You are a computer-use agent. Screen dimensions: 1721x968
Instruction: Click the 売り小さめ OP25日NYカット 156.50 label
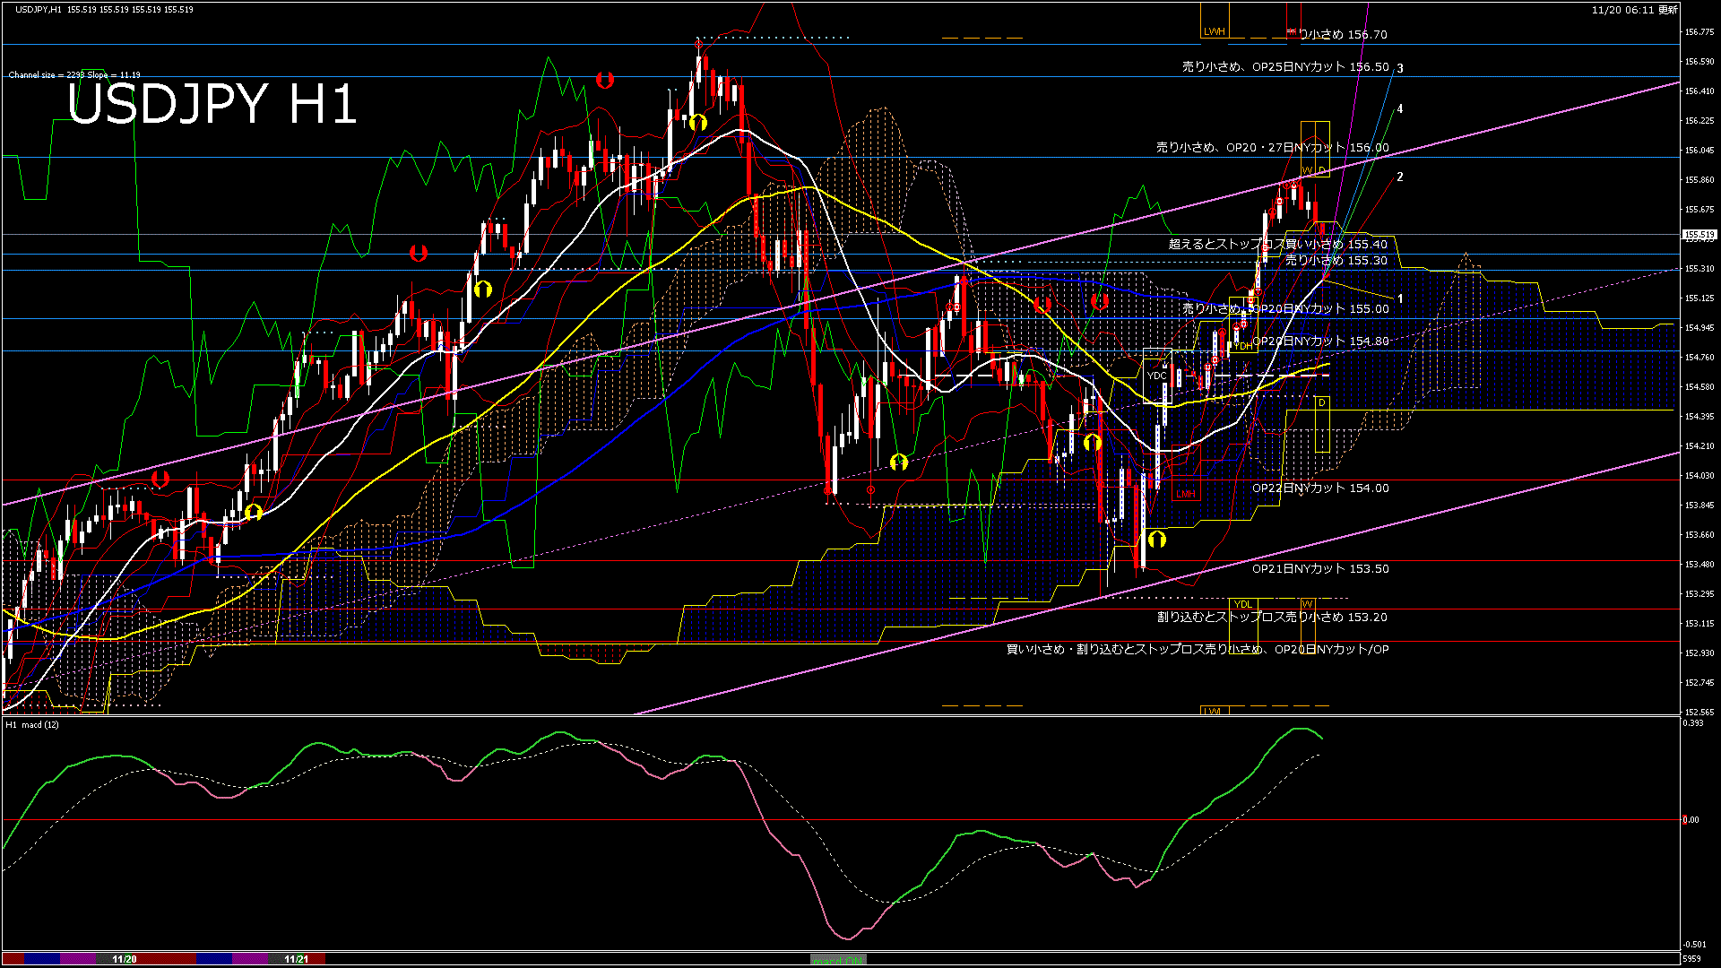[1285, 67]
